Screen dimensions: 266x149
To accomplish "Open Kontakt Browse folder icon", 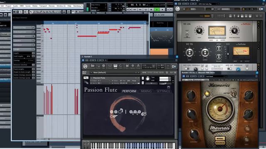I will pos(92,66).
